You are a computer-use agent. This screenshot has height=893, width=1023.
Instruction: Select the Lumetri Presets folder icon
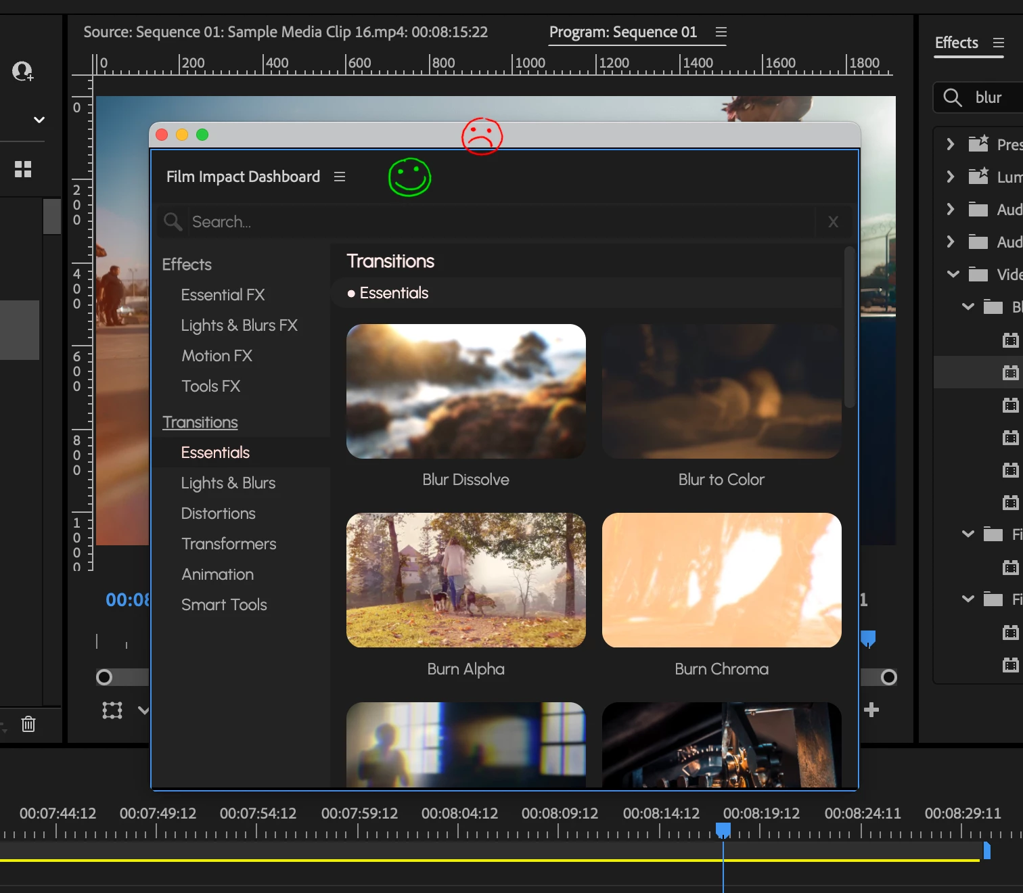coord(978,176)
